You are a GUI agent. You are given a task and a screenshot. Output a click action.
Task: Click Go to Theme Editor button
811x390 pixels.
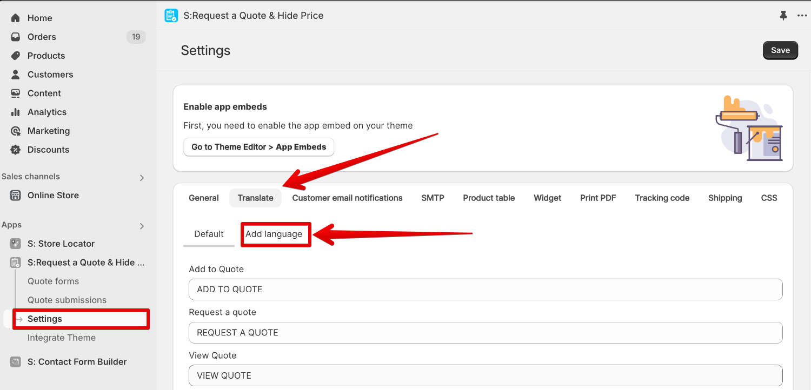pyautogui.click(x=258, y=147)
